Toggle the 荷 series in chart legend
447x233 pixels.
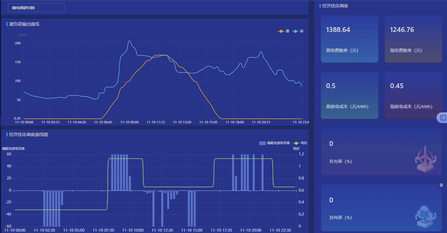coord(298,31)
